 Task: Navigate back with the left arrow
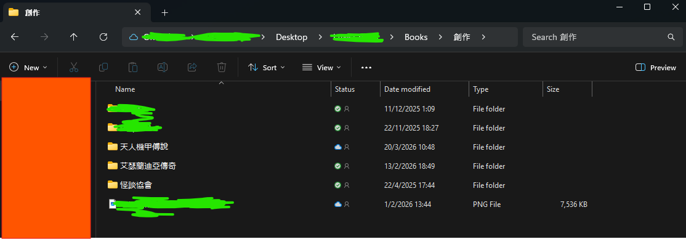tap(14, 37)
